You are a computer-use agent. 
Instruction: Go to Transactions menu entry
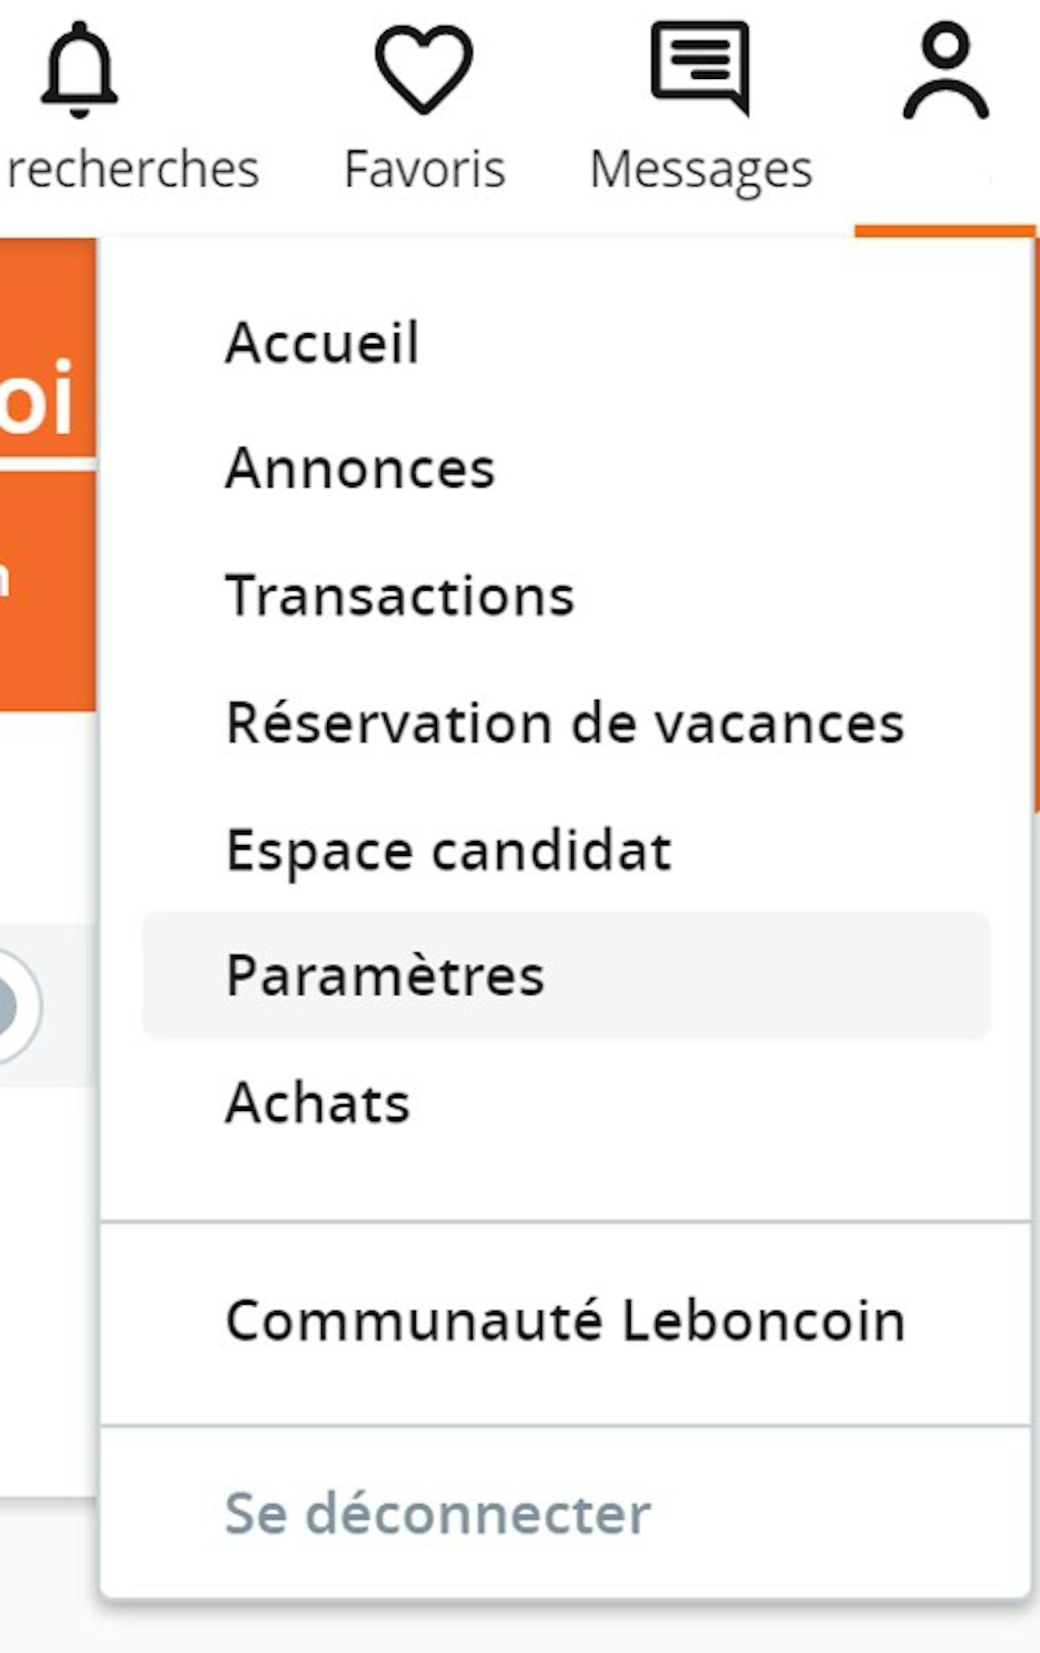tap(400, 596)
